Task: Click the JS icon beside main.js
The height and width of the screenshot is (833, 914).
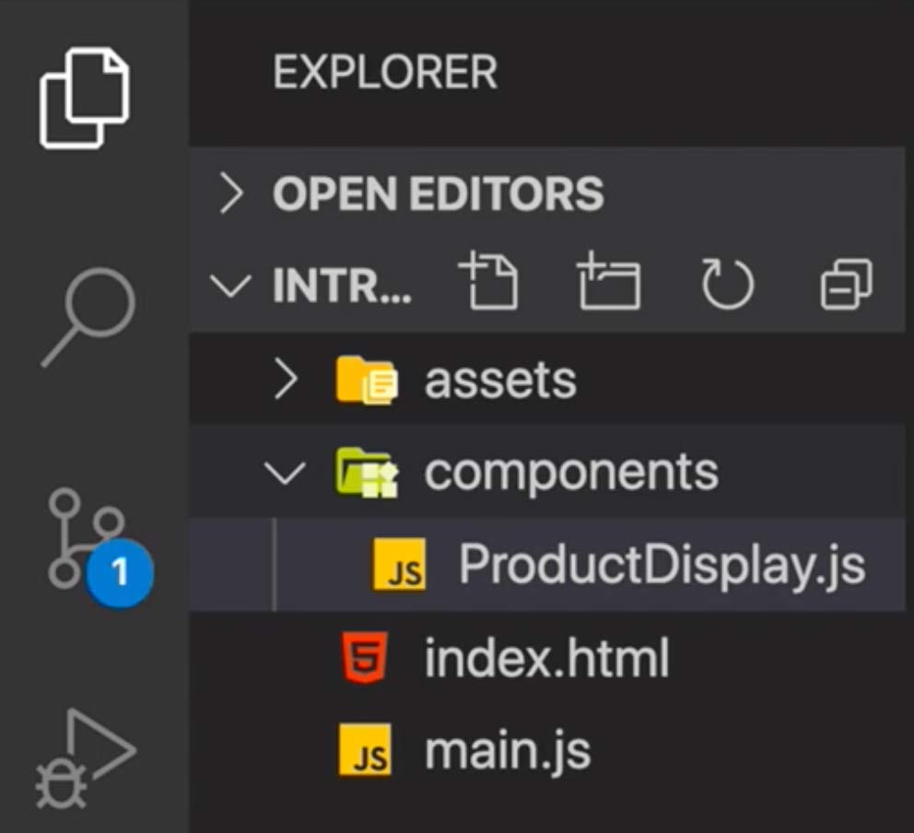Action: (x=365, y=750)
